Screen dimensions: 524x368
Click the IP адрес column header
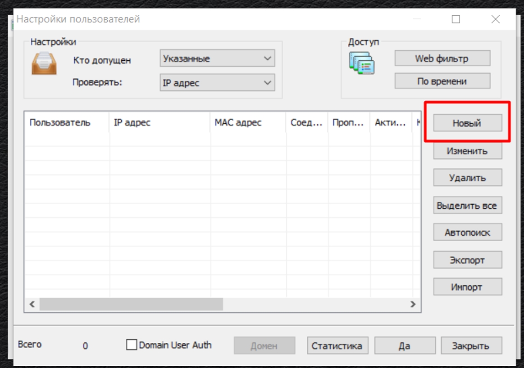tap(159, 122)
